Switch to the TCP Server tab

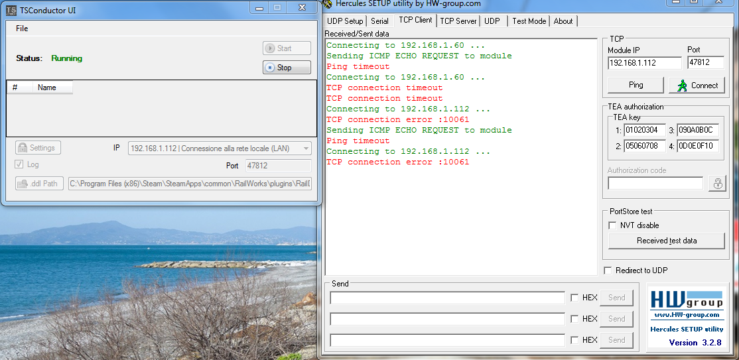point(458,21)
